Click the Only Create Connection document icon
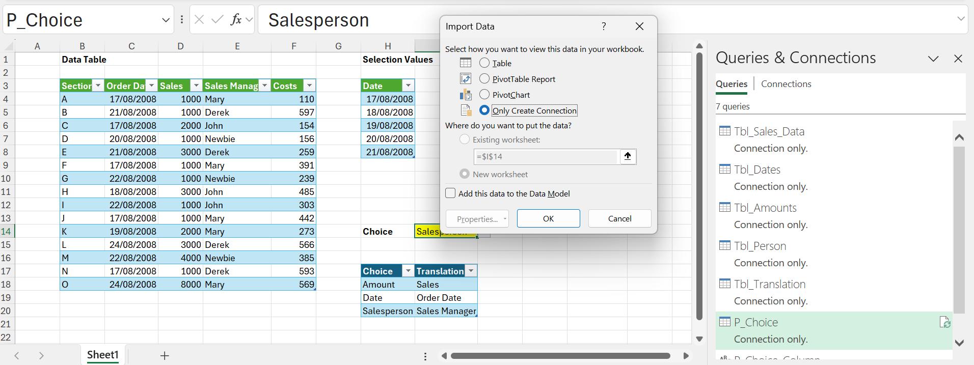Viewport: 974px width, 365px height. click(466, 110)
